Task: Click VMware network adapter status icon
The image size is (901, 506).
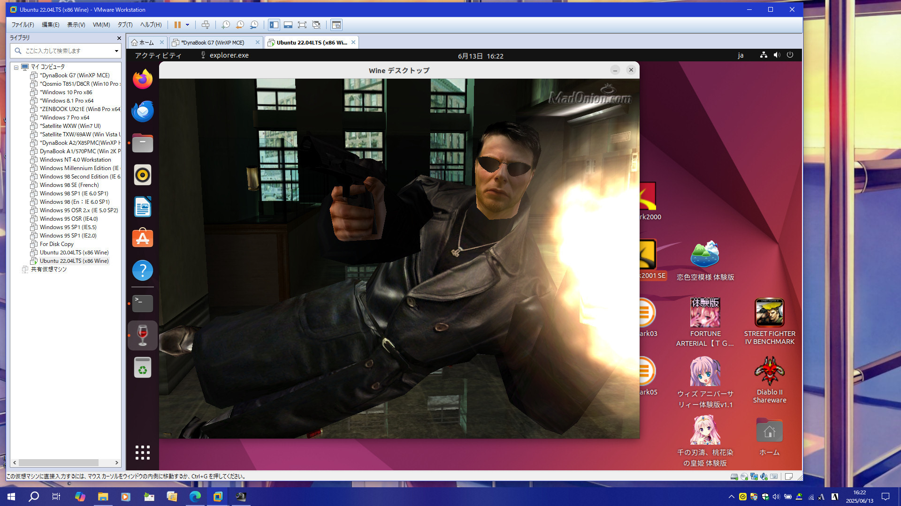Action: [x=754, y=476]
